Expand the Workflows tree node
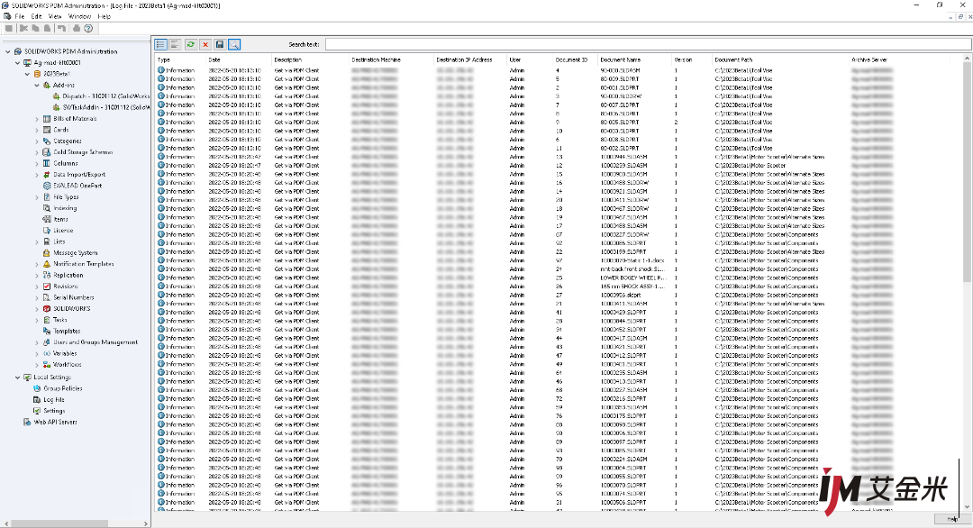Image resolution: width=973 pixels, height=528 pixels. pos(37,364)
